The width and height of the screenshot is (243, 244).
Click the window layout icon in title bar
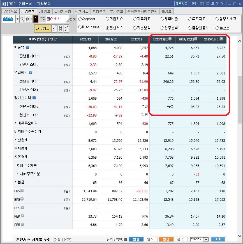click(x=202, y=4)
